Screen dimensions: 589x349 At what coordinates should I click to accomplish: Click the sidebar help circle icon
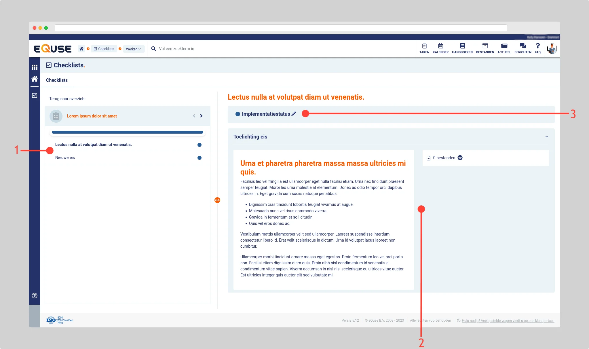pyautogui.click(x=35, y=296)
